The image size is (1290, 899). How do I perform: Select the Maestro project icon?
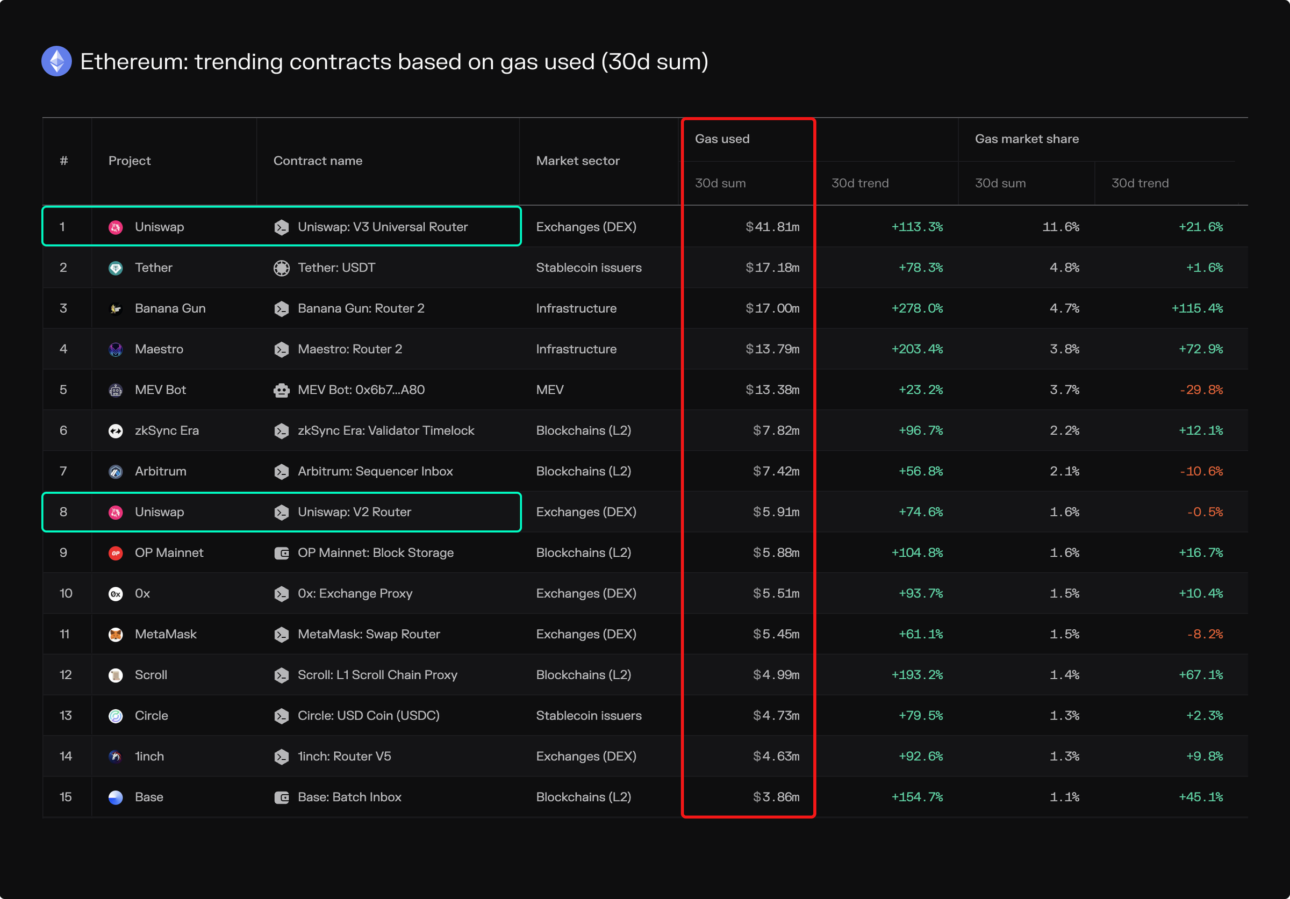click(x=116, y=349)
